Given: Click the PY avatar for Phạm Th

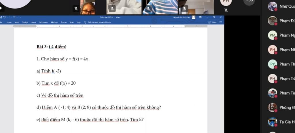Looking at the screenshot, I should 273,64.
